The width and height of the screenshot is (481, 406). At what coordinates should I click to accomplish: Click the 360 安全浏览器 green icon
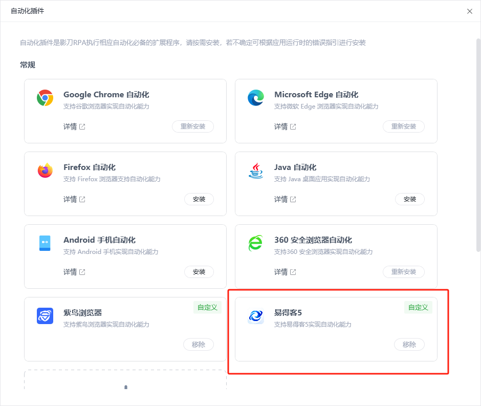[x=255, y=243]
